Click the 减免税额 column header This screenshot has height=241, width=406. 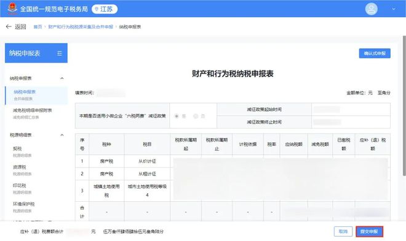[x=320, y=144]
